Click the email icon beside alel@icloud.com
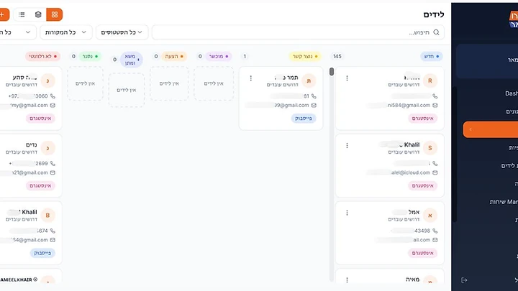 [435, 172]
